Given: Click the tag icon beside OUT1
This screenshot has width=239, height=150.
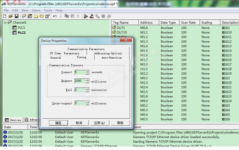Looking at the screenshot, I should point(114,28).
